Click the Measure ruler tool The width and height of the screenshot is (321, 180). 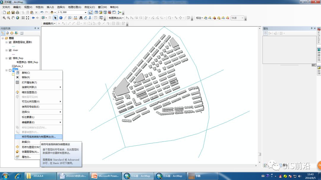click(75, 18)
